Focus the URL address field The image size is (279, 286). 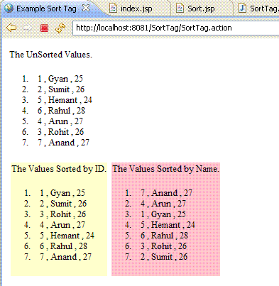(x=175, y=28)
